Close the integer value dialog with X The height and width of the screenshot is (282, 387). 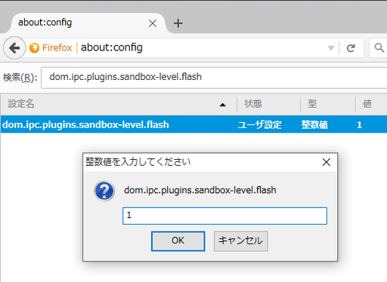(327, 162)
